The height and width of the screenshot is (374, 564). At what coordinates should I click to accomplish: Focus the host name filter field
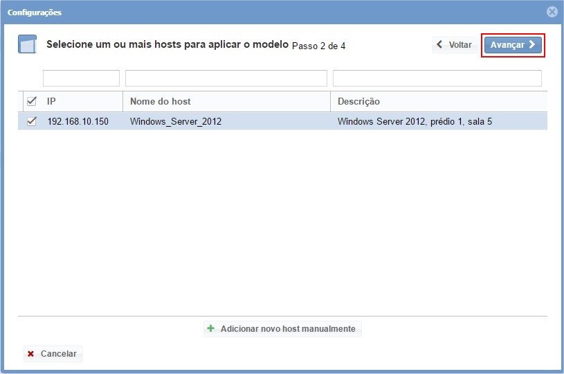click(x=226, y=78)
